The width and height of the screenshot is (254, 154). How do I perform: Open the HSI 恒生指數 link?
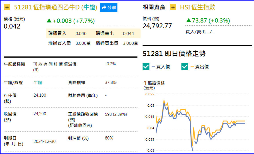197,7
